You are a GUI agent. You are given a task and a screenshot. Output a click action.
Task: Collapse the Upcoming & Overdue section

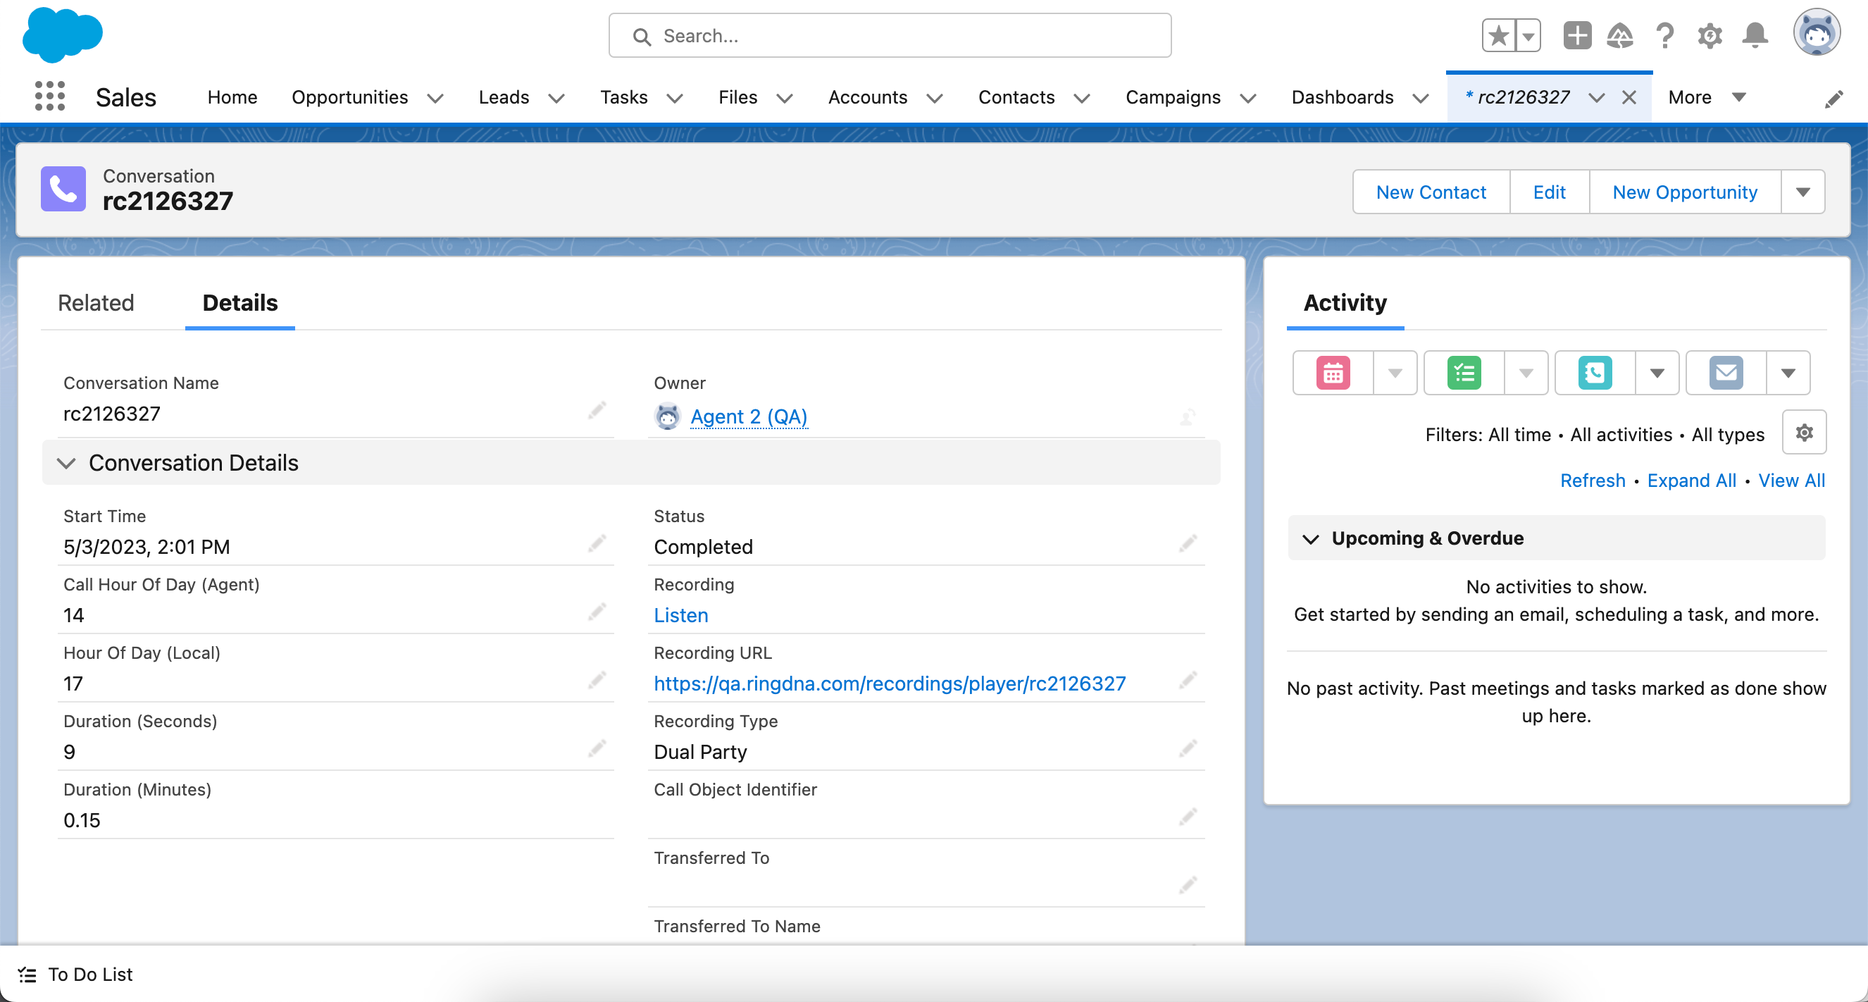pyautogui.click(x=1310, y=538)
